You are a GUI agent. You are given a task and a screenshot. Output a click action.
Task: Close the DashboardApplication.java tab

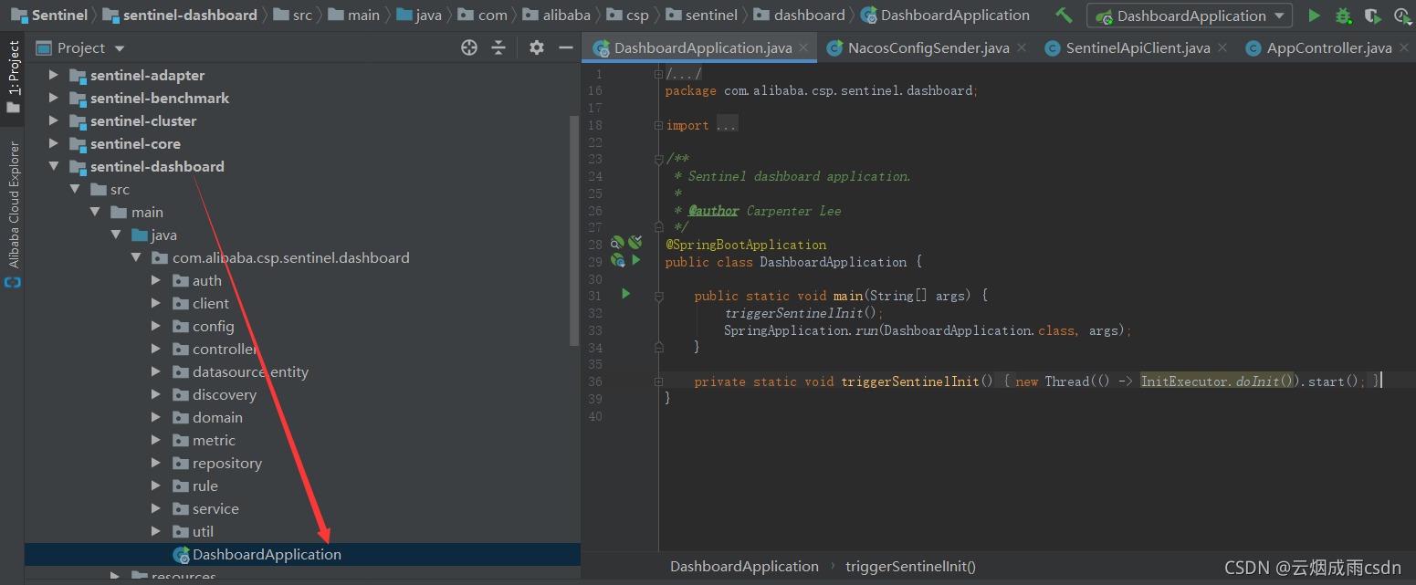click(x=803, y=47)
